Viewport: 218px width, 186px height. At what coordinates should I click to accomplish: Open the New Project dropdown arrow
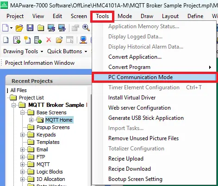pyautogui.click(x=11, y=28)
